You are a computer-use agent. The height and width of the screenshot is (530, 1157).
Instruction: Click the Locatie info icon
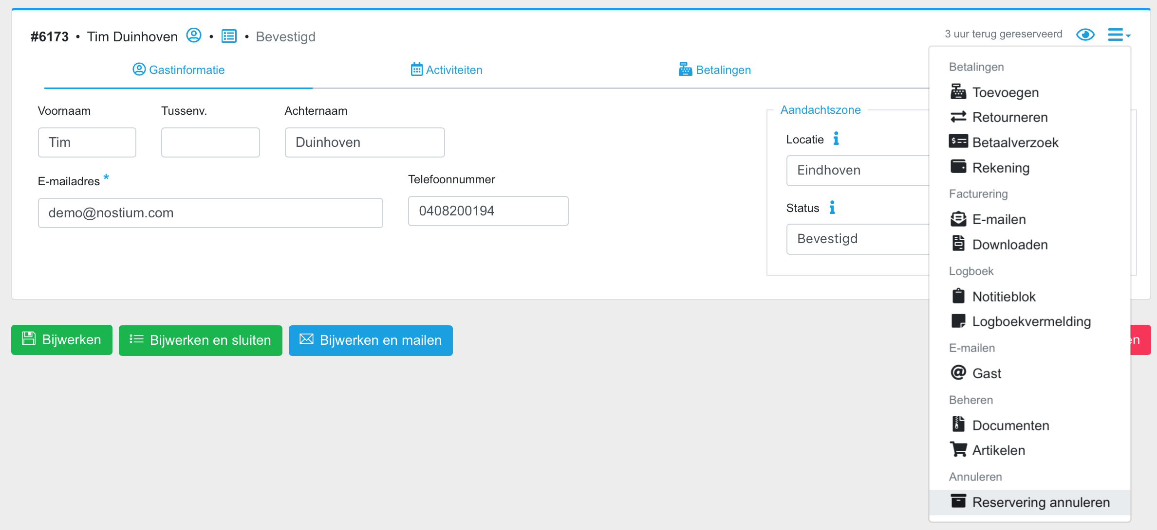[836, 139]
